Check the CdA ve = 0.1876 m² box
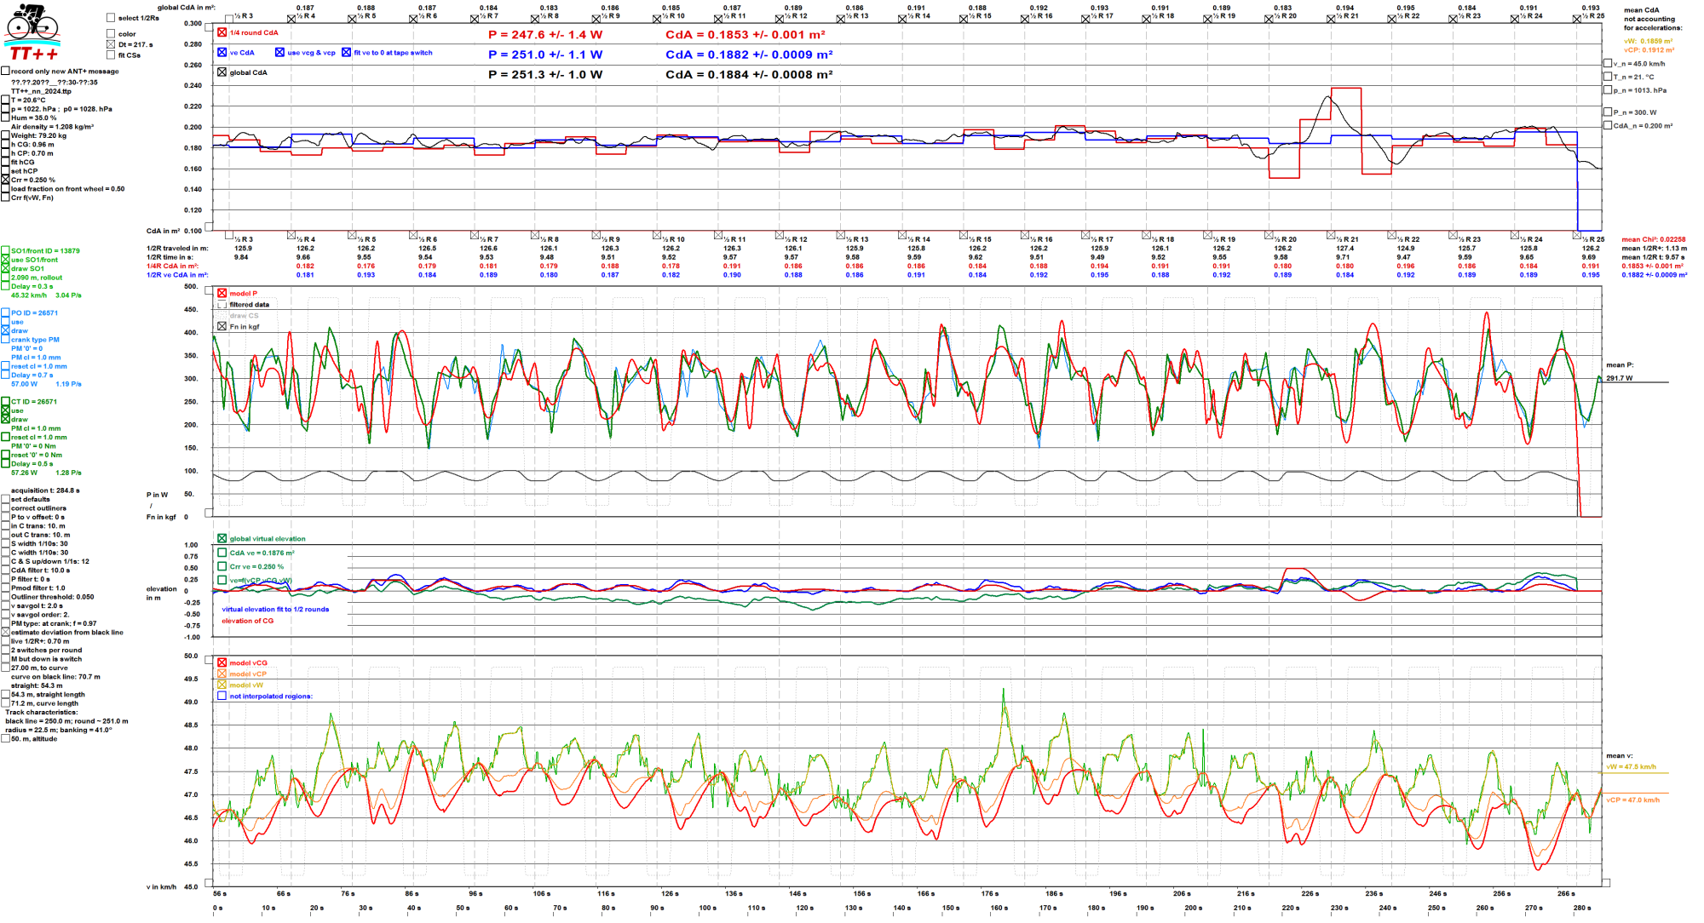1704x923 pixels. point(222,553)
